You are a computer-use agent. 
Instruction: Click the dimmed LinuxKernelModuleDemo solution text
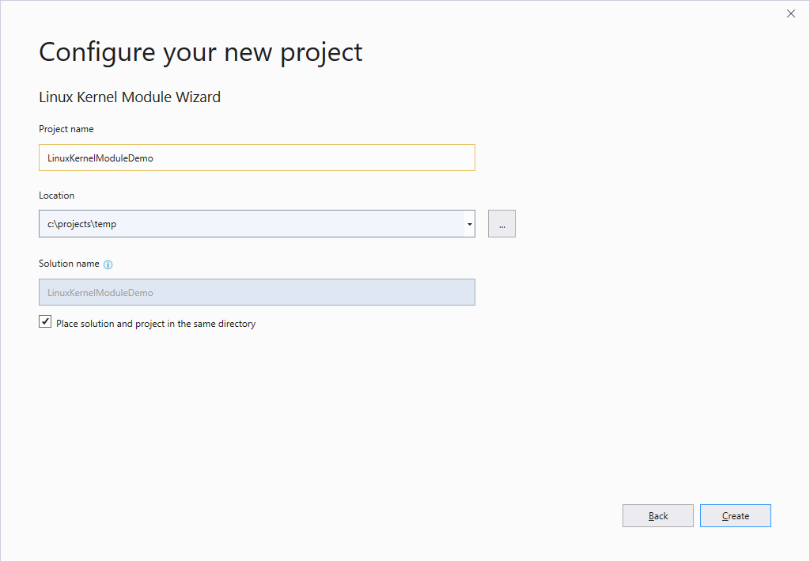(x=100, y=293)
